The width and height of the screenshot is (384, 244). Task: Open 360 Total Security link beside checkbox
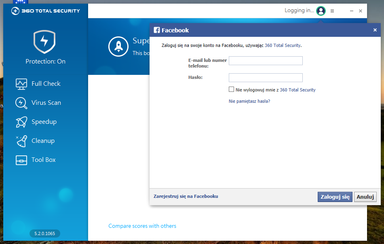tap(297, 90)
